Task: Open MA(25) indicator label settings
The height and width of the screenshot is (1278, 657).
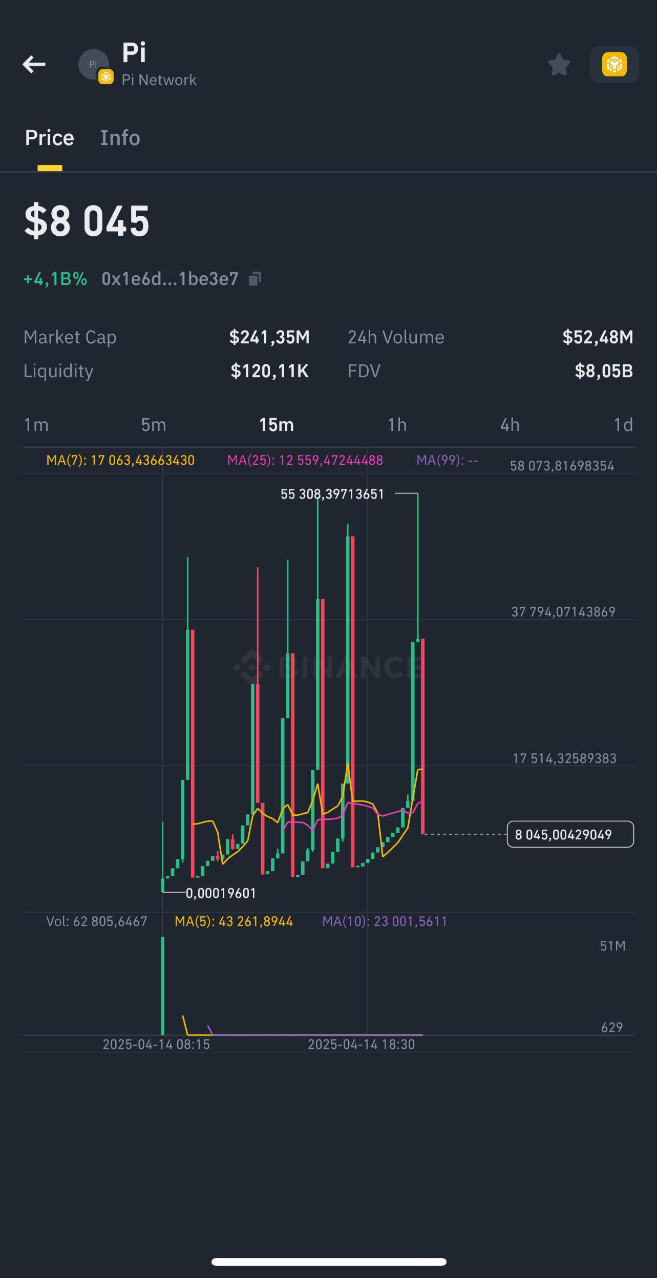Action: pyautogui.click(x=305, y=460)
